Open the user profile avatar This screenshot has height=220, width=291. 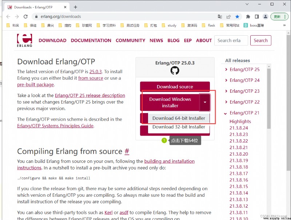[x=266, y=16]
